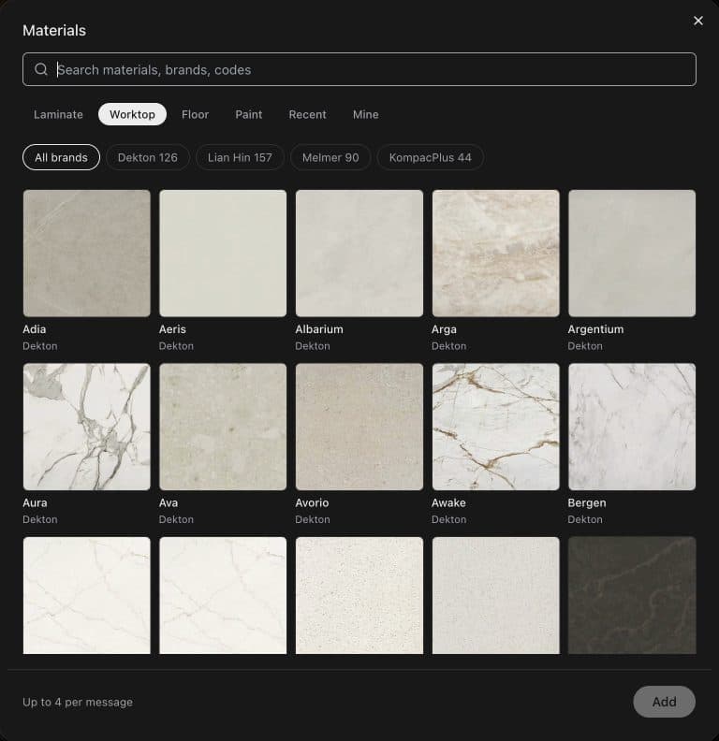
Task: Choose the Ava material thumbnail
Action: (x=223, y=427)
